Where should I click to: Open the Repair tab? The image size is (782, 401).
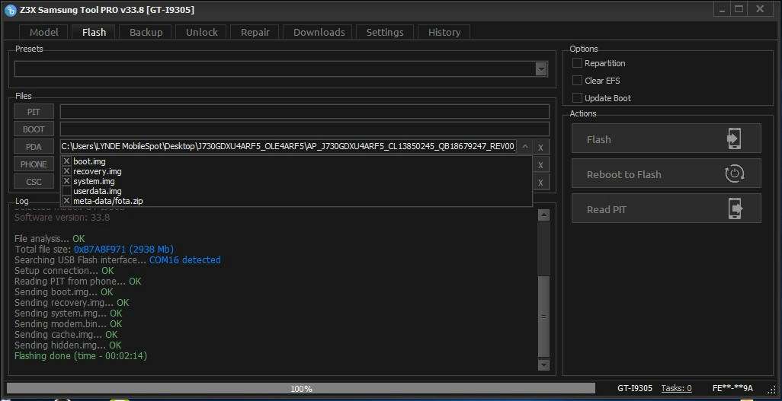pyautogui.click(x=255, y=33)
